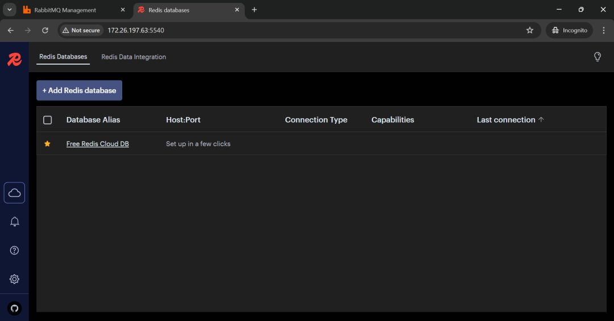Bookmark this page with the star icon
Viewport: 614px width, 321px height.
[x=530, y=30]
